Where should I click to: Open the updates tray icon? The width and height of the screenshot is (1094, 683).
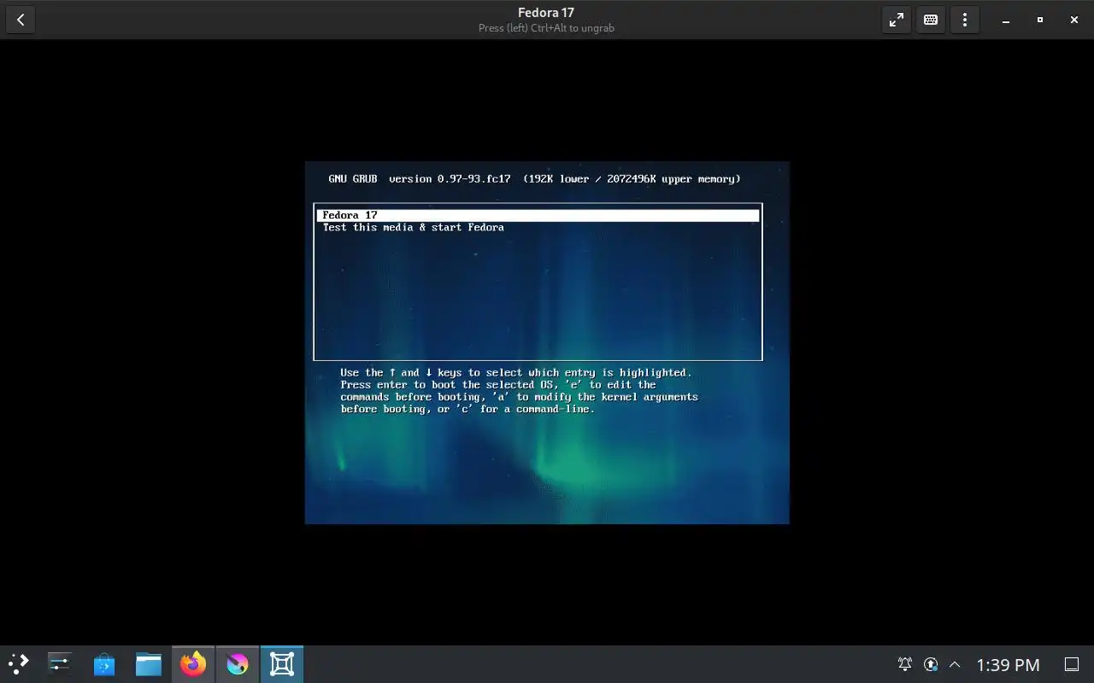point(931,664)
